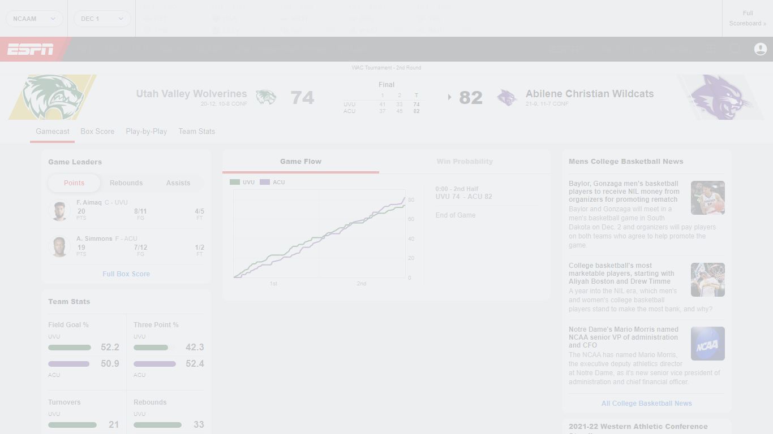Screen dimensions: 773x434
Task: Click the small Abilene Christian logo beside score 82
Action: pyautogui.click(x=507, y=97)
